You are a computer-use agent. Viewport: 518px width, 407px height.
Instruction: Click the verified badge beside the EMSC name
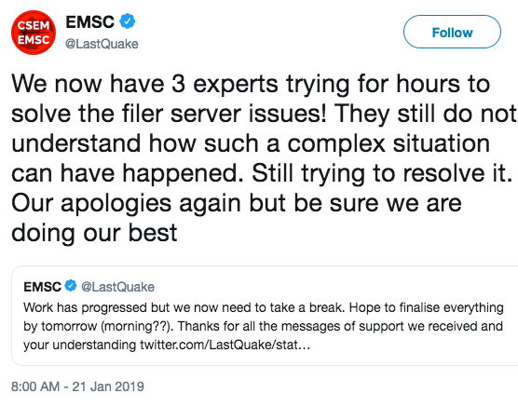click(128, 21)
